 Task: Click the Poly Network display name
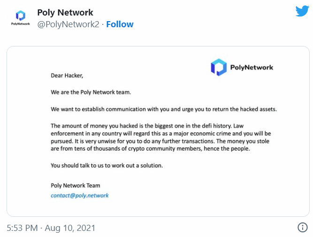coord(65,13)
